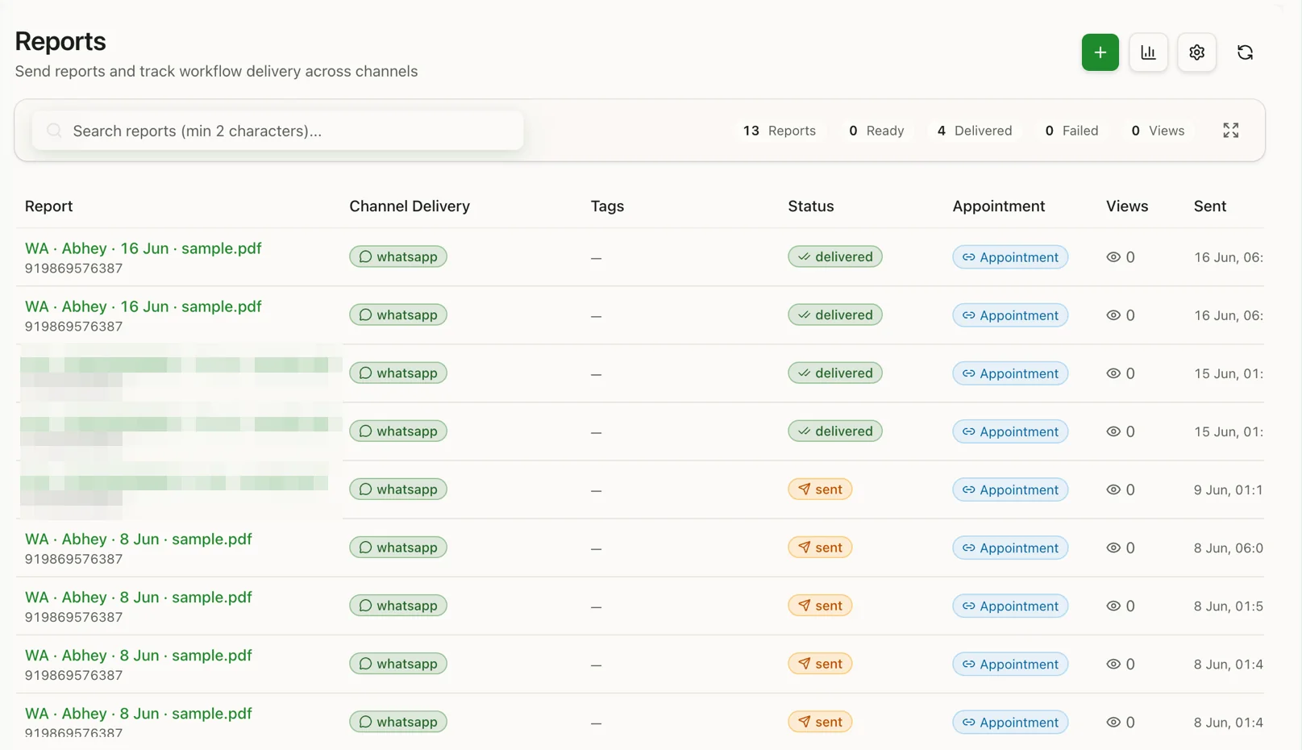Select the 0 Ready filter
The image size is (1302, 750).
tap(876, 131)
